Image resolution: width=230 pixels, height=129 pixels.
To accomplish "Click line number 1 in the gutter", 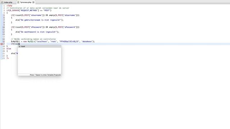I will [4, 6].
